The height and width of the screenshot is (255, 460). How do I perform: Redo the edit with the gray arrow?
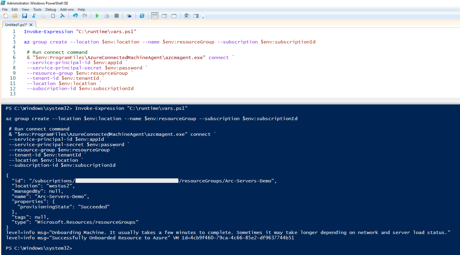pos(85,16)
